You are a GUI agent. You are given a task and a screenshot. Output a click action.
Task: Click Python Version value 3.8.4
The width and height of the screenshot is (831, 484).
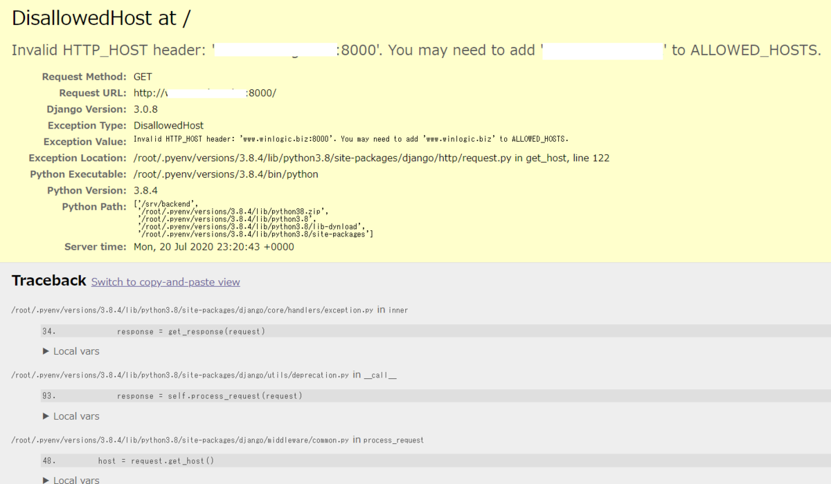pos(146,190)
